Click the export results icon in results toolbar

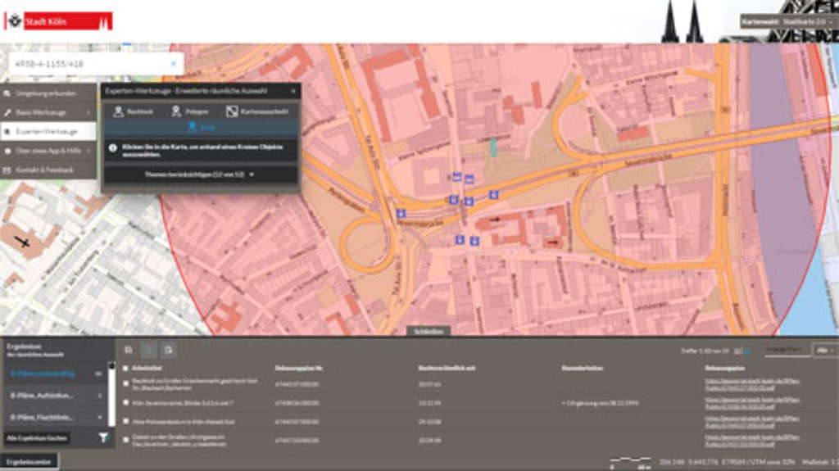tap(167, 350)
